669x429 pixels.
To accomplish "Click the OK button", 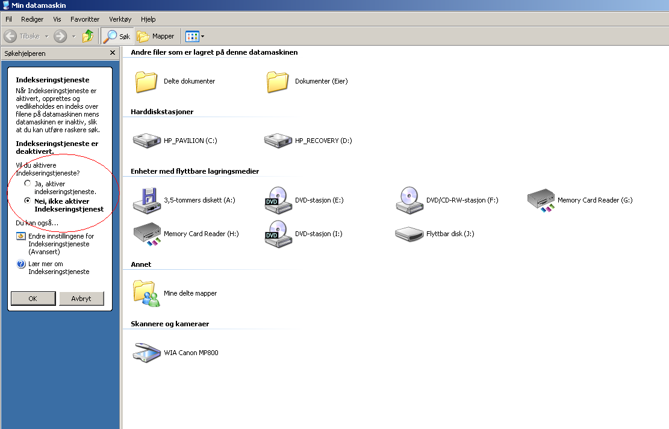I will click(x=33, y=299).
